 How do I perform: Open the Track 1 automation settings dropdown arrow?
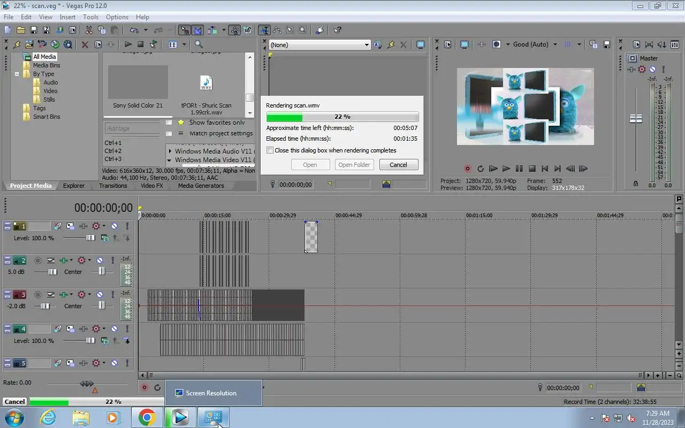[x=104, y=226]
